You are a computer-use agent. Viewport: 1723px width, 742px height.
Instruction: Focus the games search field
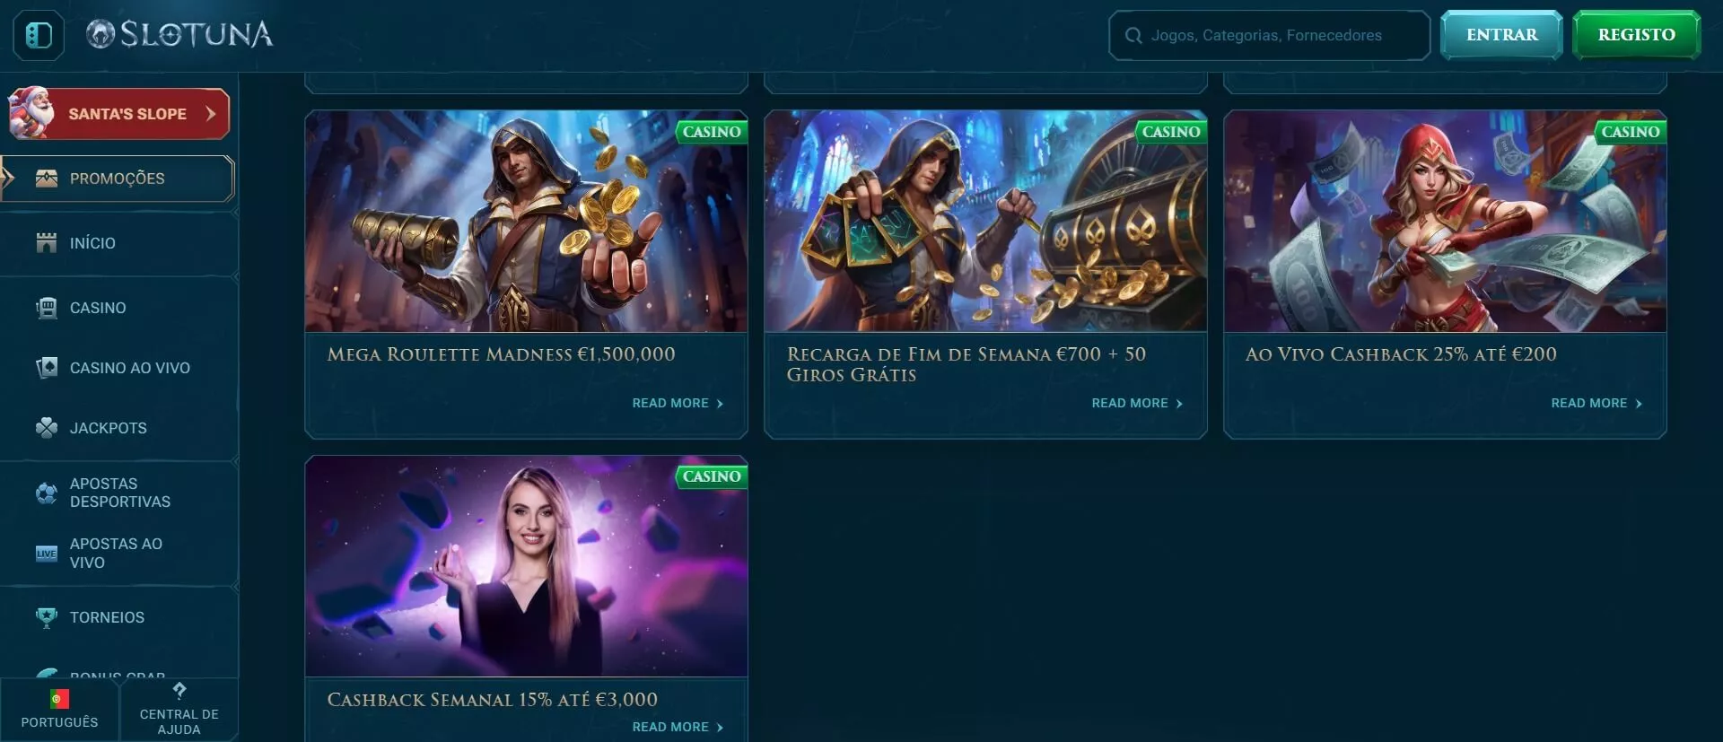[1269, 35]
